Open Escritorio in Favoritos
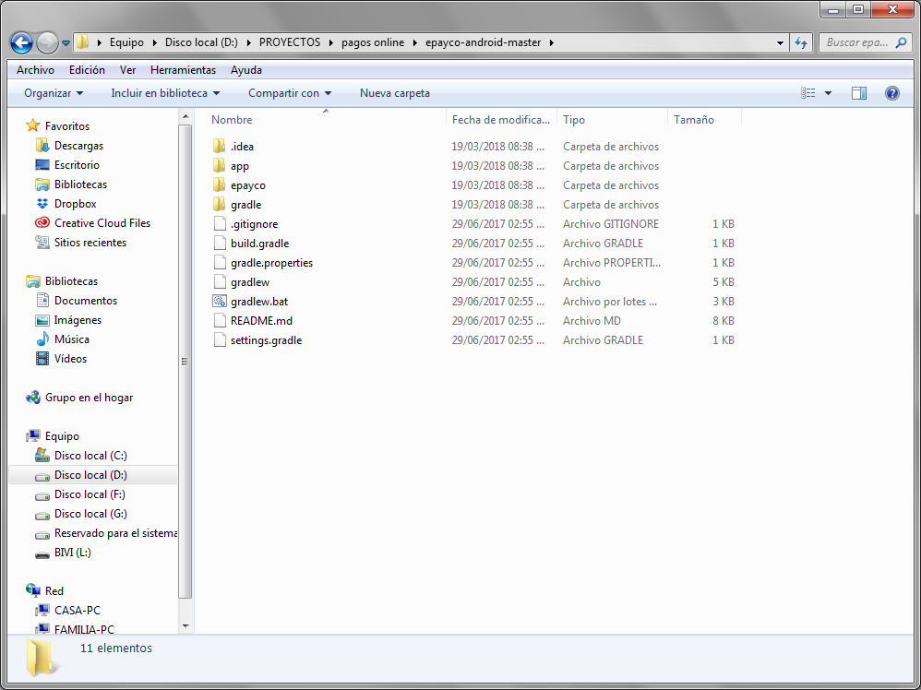This screenshot has height=690, width=921. pos(77,164)
